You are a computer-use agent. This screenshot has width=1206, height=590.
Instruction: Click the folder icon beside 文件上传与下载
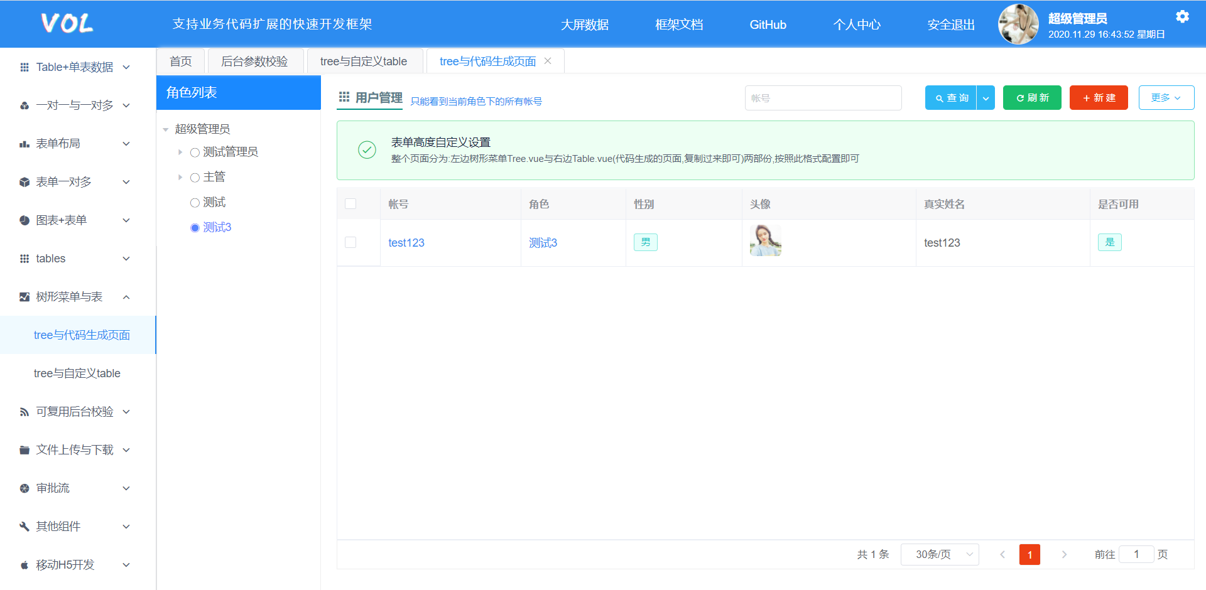coord(24,450)
